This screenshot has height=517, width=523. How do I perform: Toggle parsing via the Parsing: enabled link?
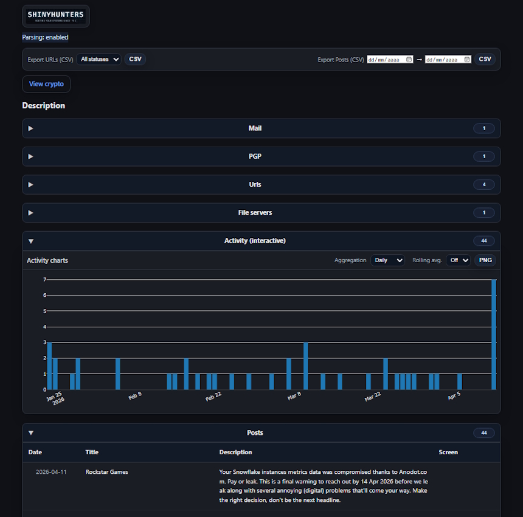tap(45, 37)
